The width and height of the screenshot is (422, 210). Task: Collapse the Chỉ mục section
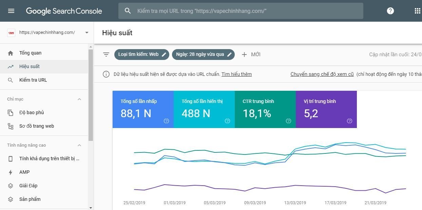click(79, 99)
